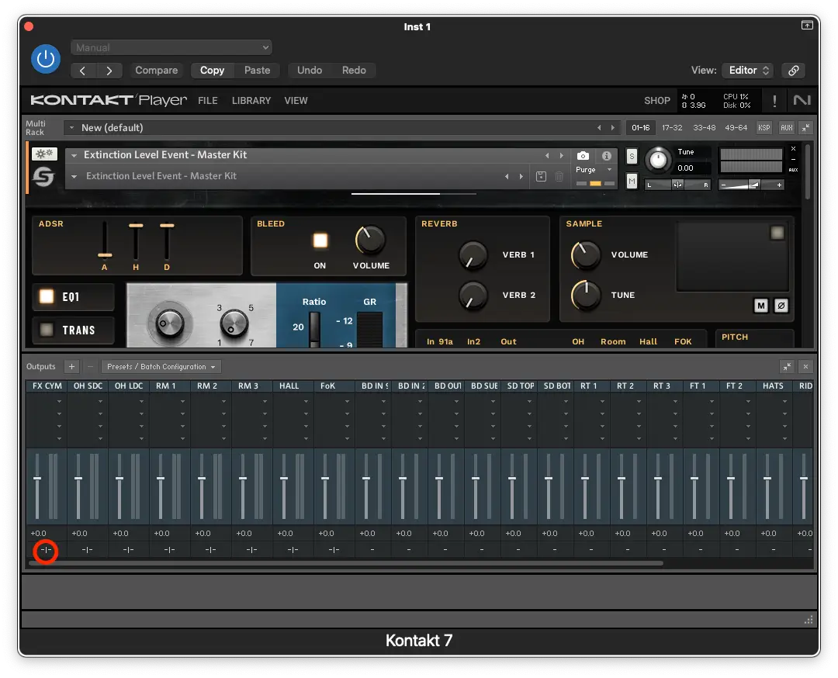The height and width of the screenshot is (678, 838).
Task: Toggle the AUX sends view
Action: 787,128
